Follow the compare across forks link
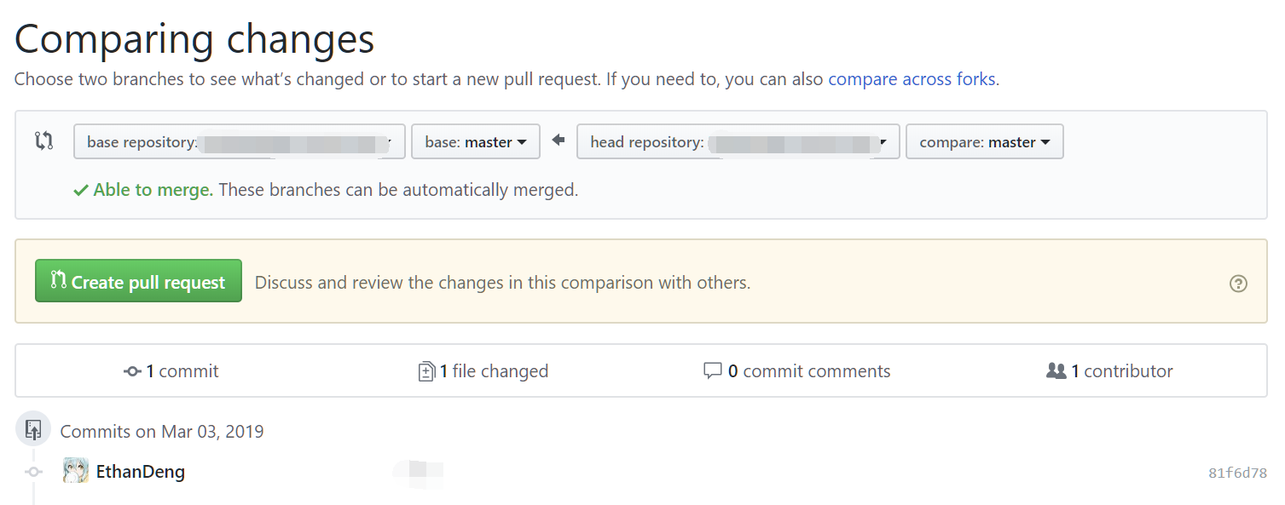The image size is (1285, 505). [x=912, y=79]
